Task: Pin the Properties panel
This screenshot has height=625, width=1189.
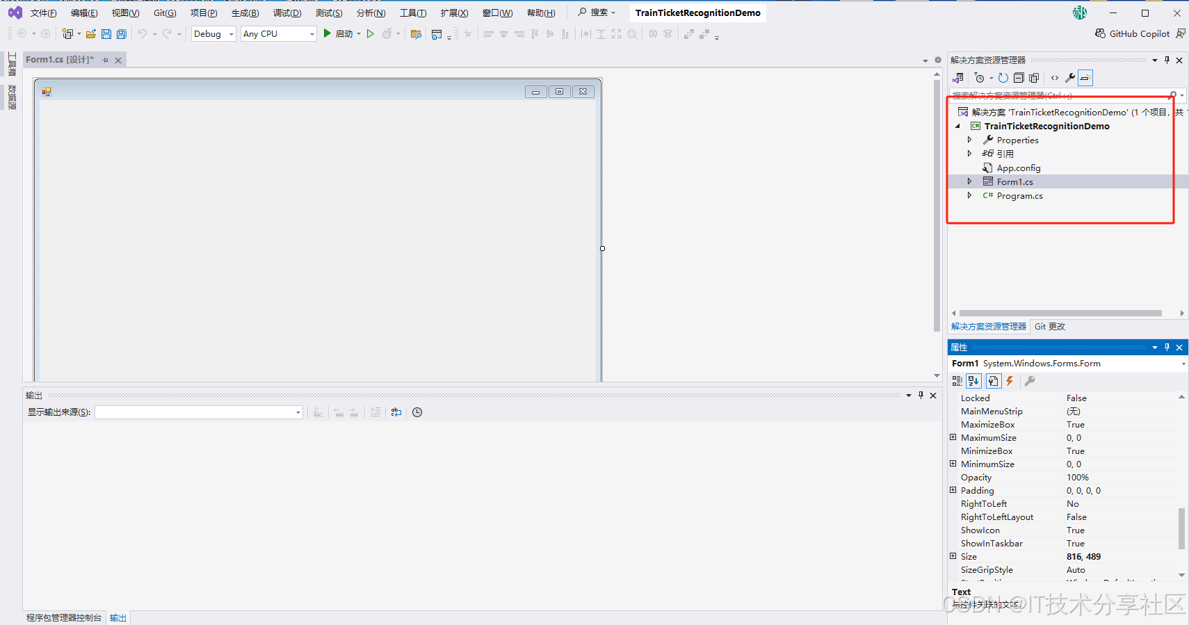Action: [x=1167, y=347]
